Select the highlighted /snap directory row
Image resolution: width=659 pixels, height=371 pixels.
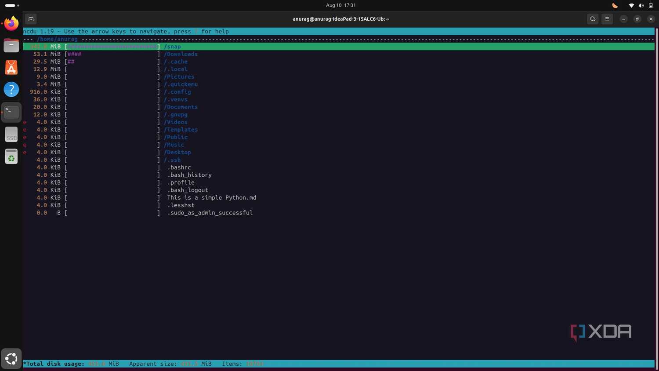click(x=339, y=47)
